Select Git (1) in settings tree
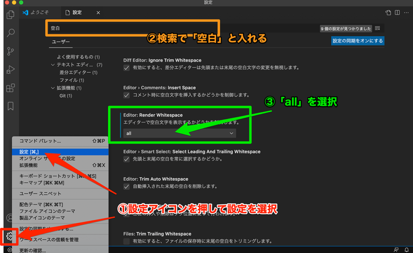This screenshot has height=253, width=413. pyautogui.click(x=66, y=96)
